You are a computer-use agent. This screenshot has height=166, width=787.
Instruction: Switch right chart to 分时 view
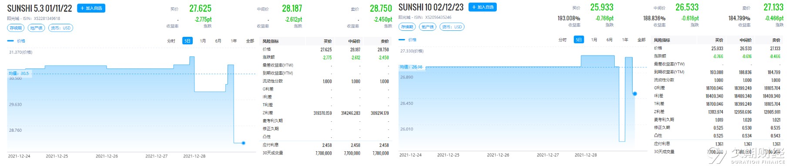pyautogui.click(x=563, y=40)
